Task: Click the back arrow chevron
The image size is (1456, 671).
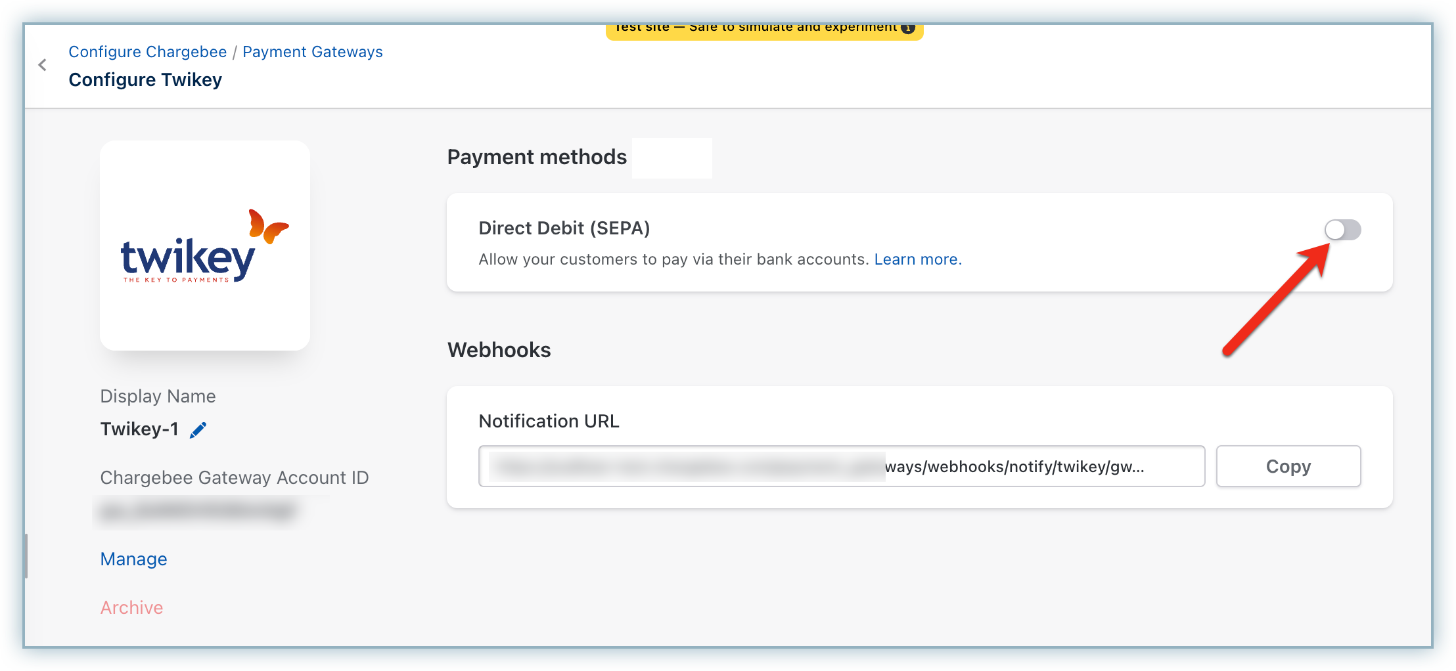Action: point(43,65)
